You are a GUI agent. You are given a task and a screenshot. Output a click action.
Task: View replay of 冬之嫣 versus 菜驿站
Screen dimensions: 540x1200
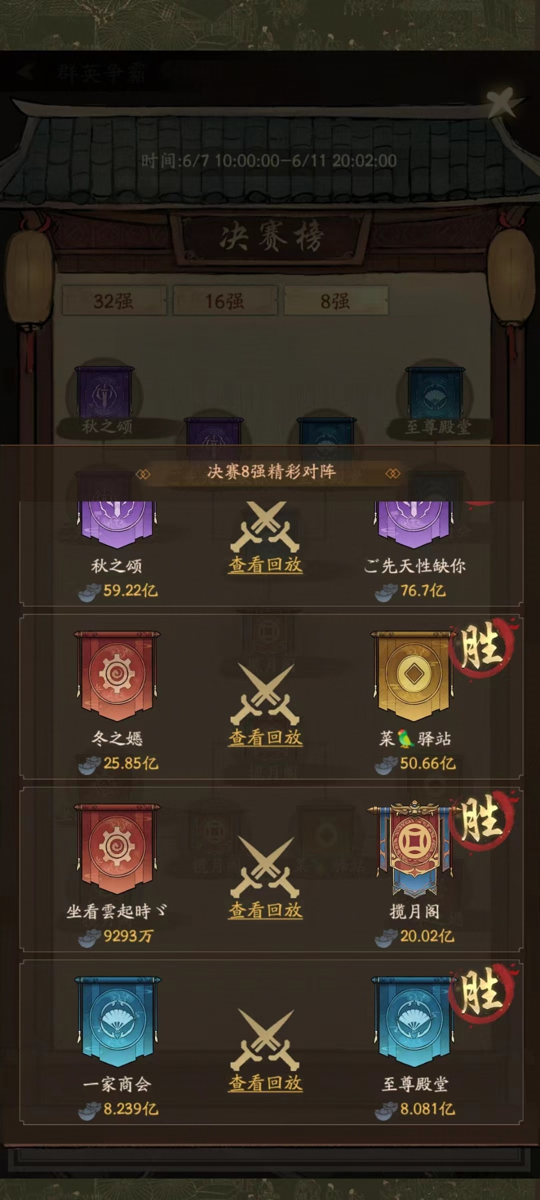coord(265,737)
